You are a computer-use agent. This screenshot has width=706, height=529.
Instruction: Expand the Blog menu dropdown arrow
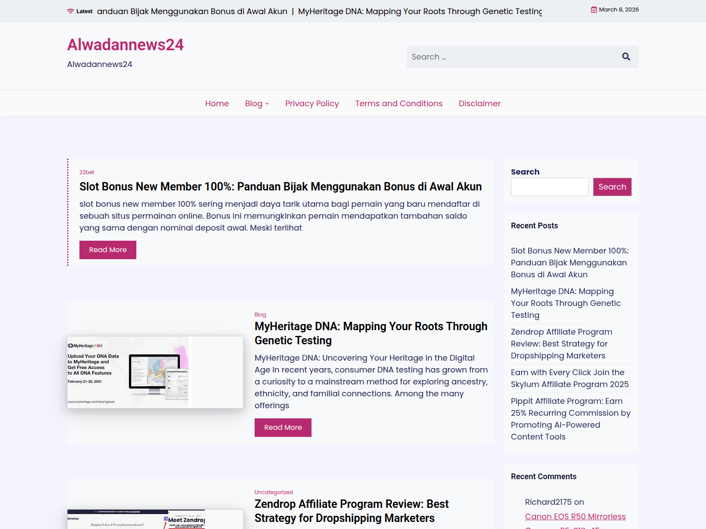tap(267, 104)
